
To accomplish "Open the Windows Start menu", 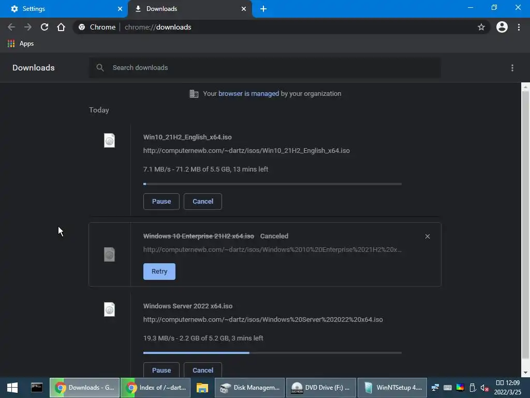I will (12, 388).
